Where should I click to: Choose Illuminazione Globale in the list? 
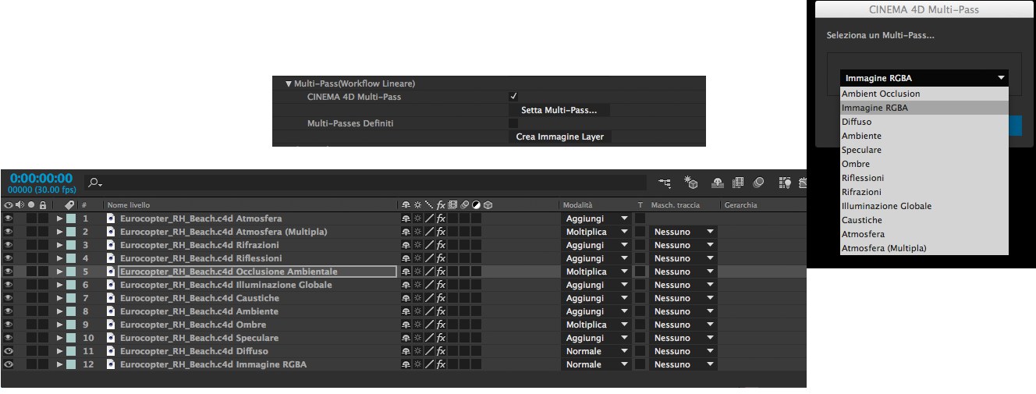924,206
